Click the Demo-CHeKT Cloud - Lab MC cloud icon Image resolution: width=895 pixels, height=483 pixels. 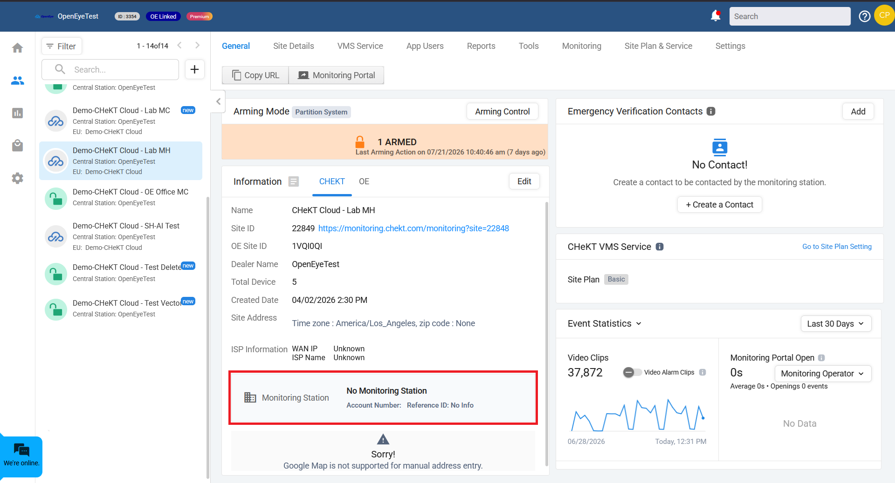(56, 121)
